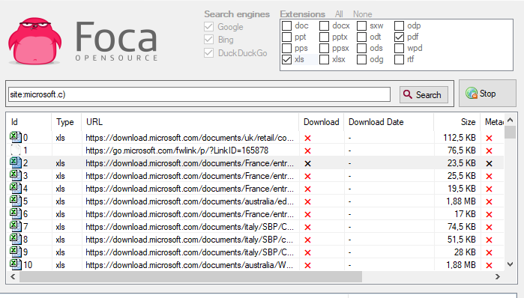Select the 112,5 KB size cell
Viewport: 524px width, 298px height.
tap(460, 138)
